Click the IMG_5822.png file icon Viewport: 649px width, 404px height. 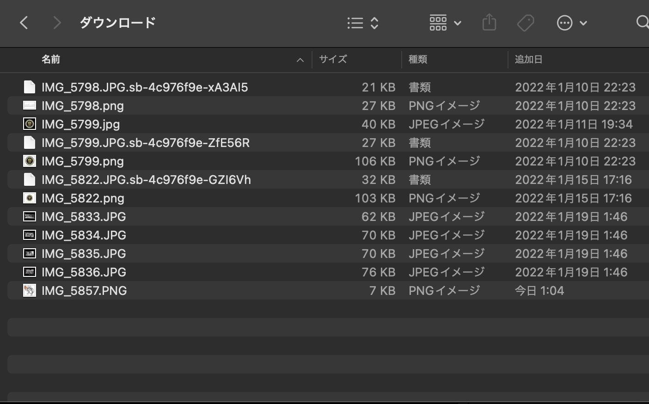30,198
